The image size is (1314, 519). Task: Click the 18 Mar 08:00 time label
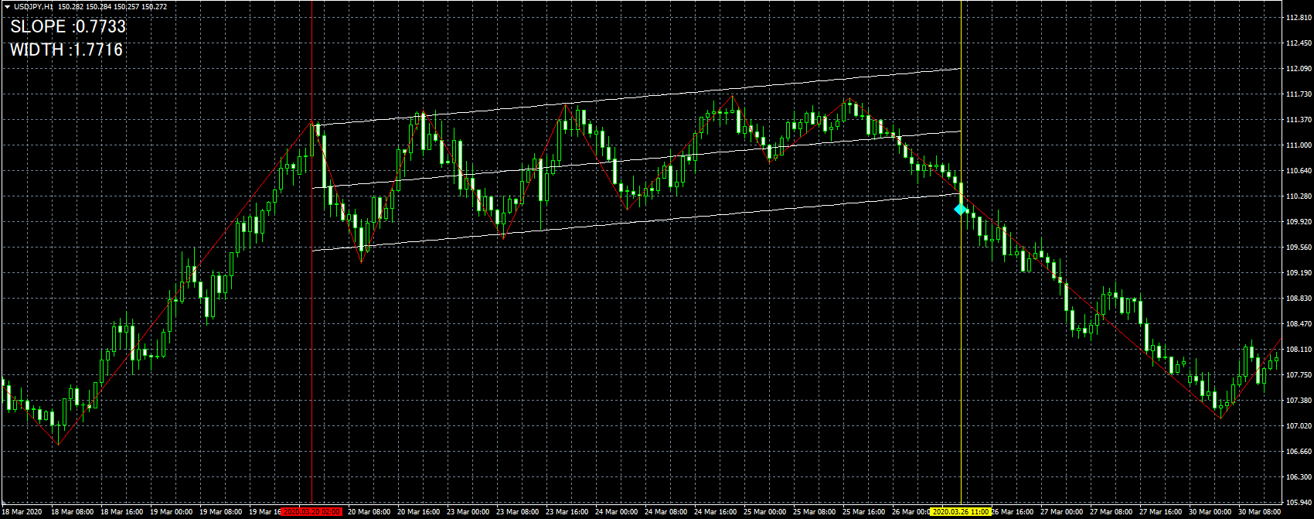click(73, 512)
